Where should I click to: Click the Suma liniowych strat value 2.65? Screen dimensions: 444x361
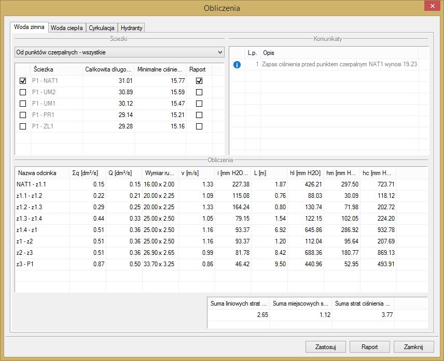click(262, 314)
